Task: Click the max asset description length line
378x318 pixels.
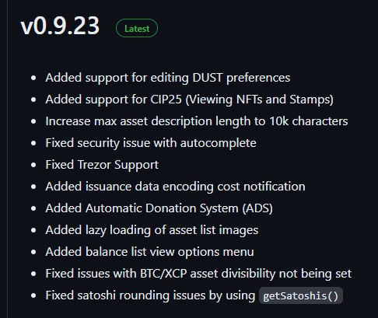Action: pyautogui.click(x=197, y=121)
